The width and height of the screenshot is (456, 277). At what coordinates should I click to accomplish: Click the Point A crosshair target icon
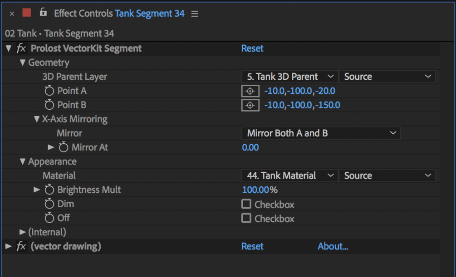click(x=250, y=91)
